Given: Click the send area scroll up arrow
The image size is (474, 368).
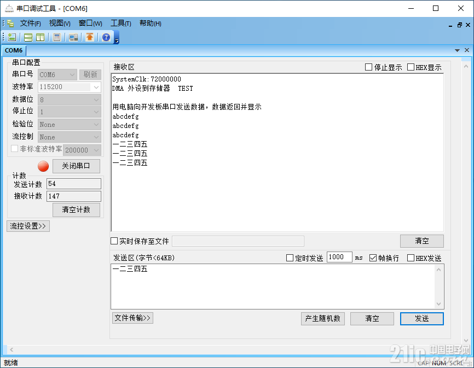Looking at the screenshot, I should tap(438, 270).
